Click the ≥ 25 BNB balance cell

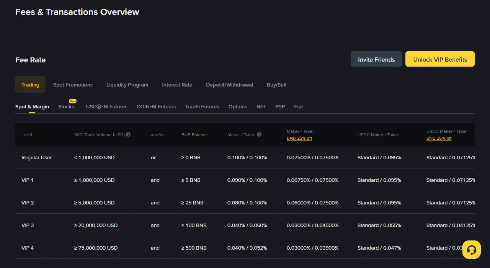click(x=193, y=203)
